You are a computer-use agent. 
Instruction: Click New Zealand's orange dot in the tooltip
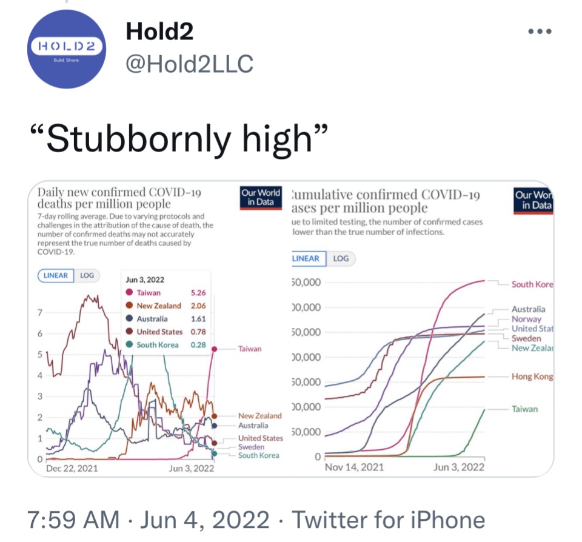[130, 306]
